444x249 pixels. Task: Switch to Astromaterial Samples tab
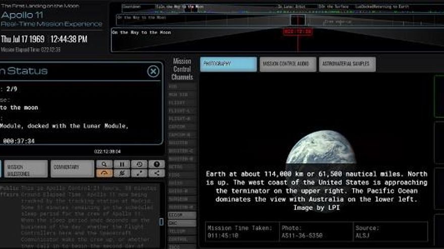pos(348,64)
